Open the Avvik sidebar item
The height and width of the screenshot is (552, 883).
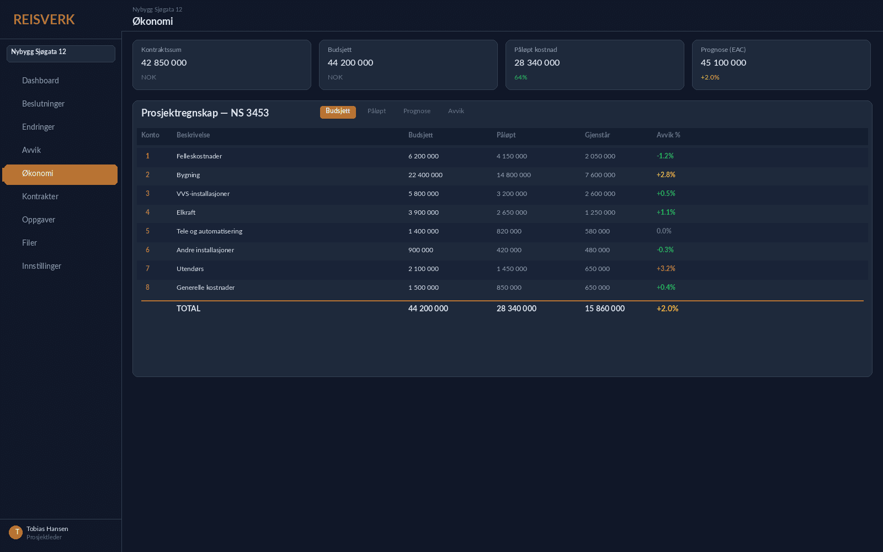[x=31, y=150]
